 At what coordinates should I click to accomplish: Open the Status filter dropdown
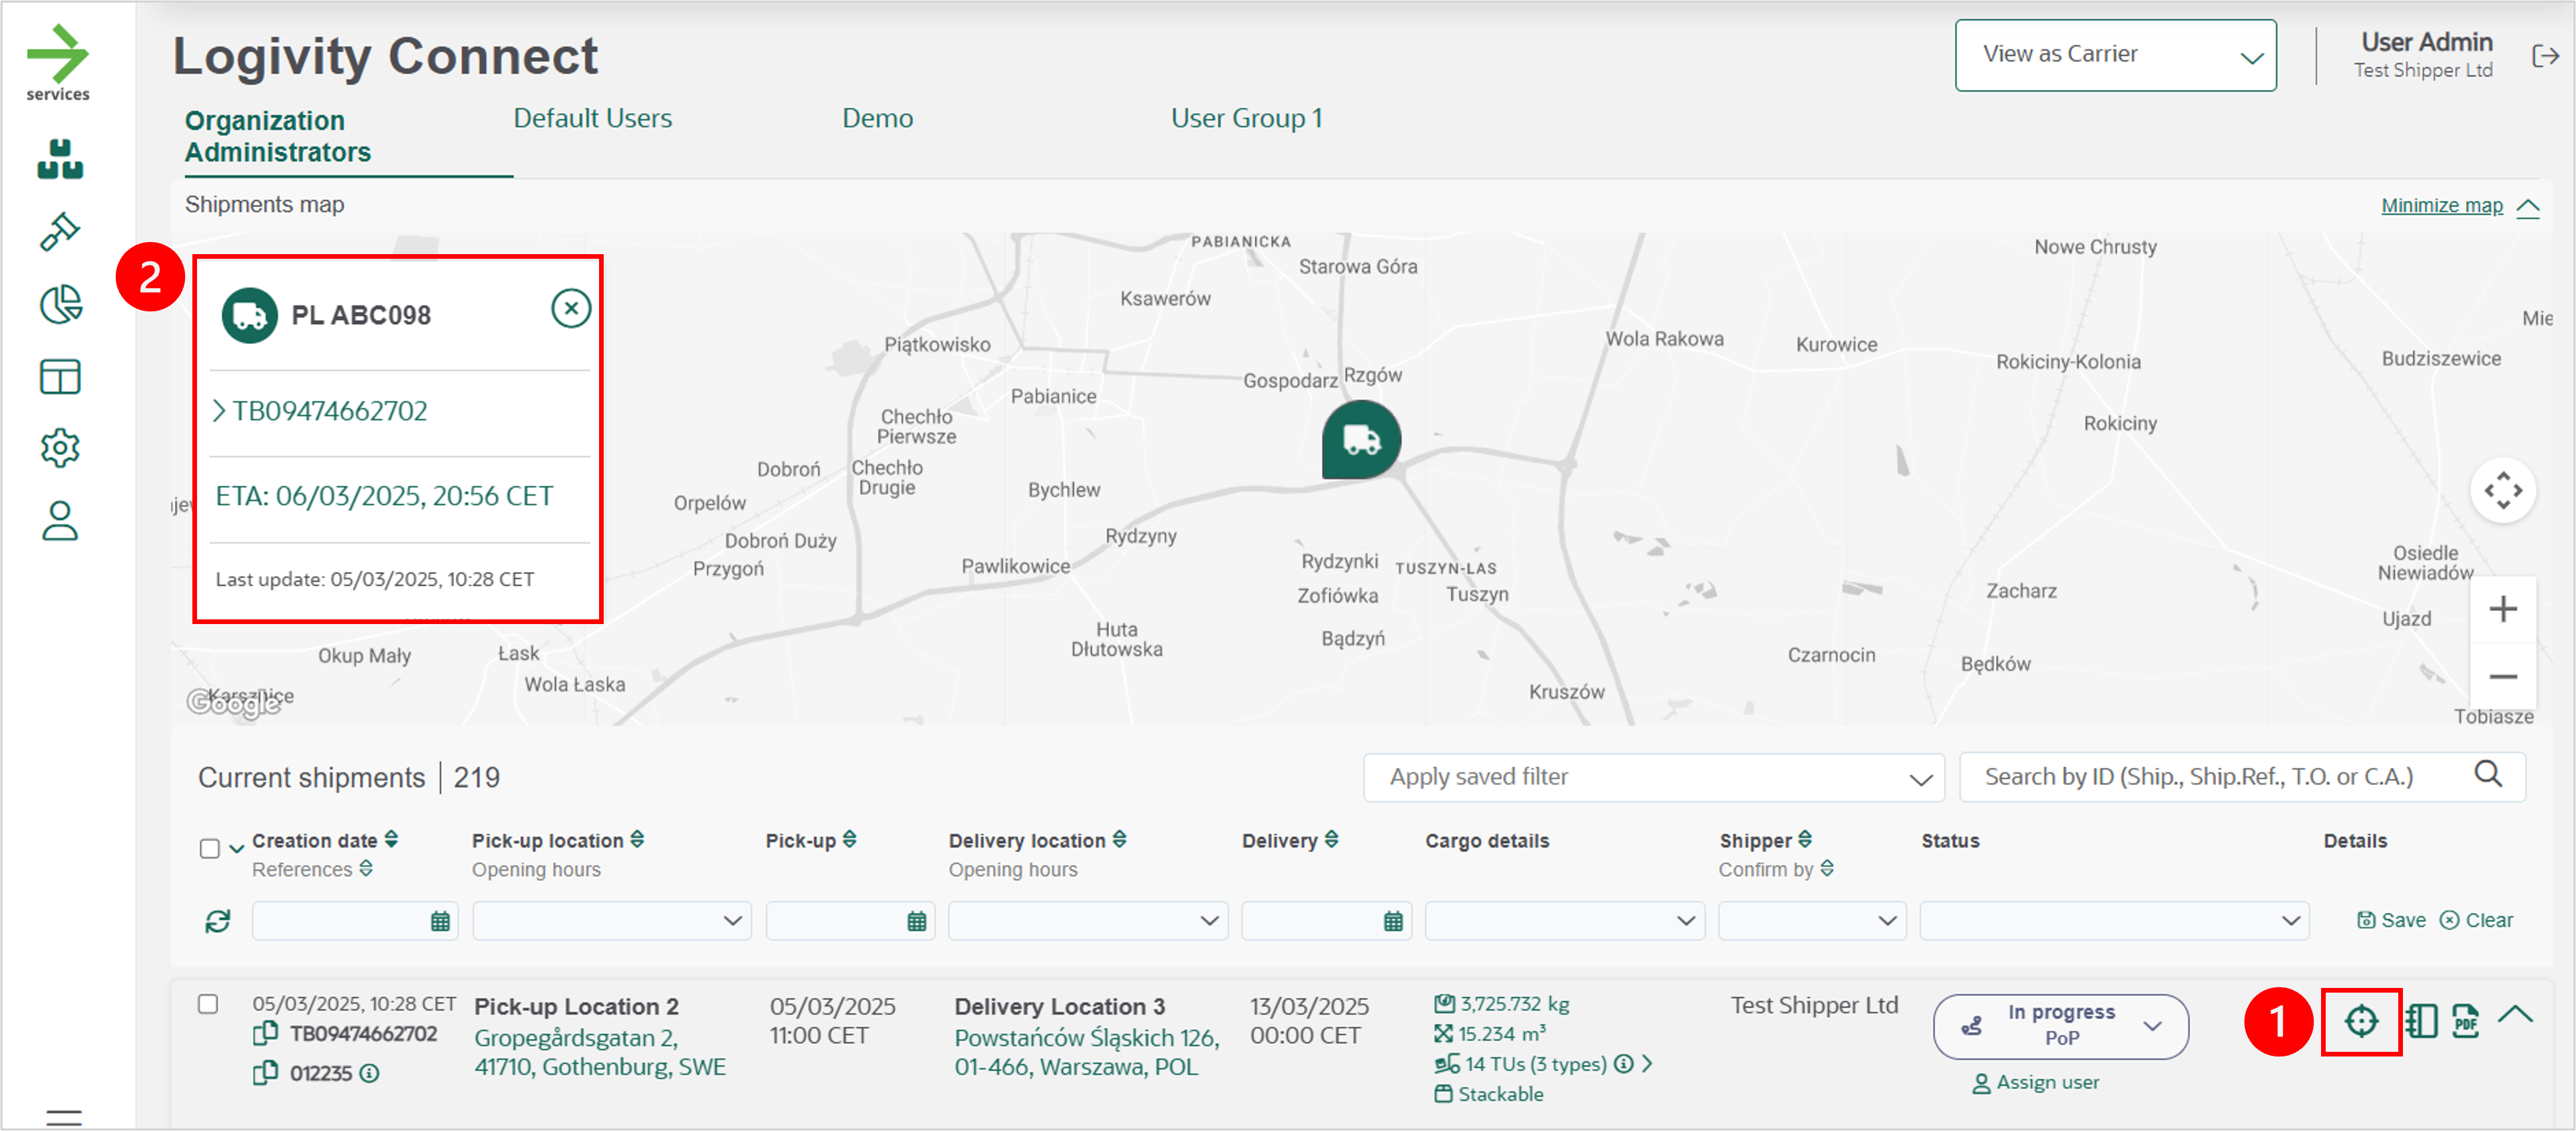(2115, 921)
